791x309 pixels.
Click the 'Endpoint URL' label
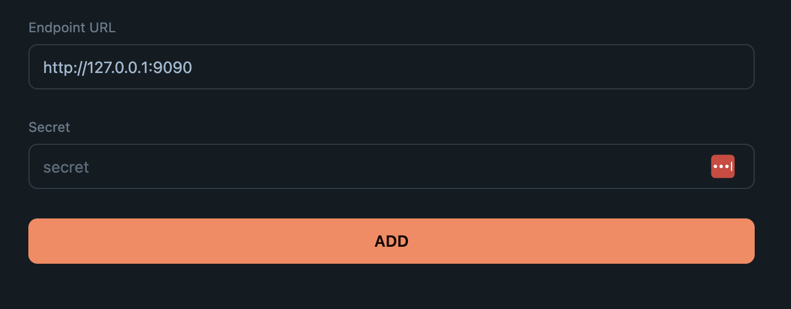tap(72, 28)
